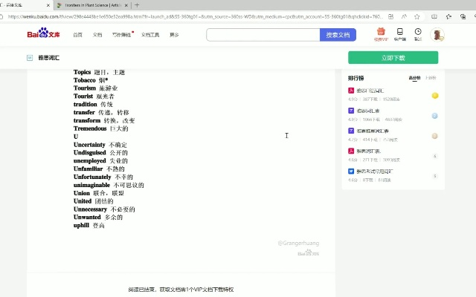Switch to the Baidu Wenku browser tab
Viewport: 476px width, 297px height.
[25, 5]
